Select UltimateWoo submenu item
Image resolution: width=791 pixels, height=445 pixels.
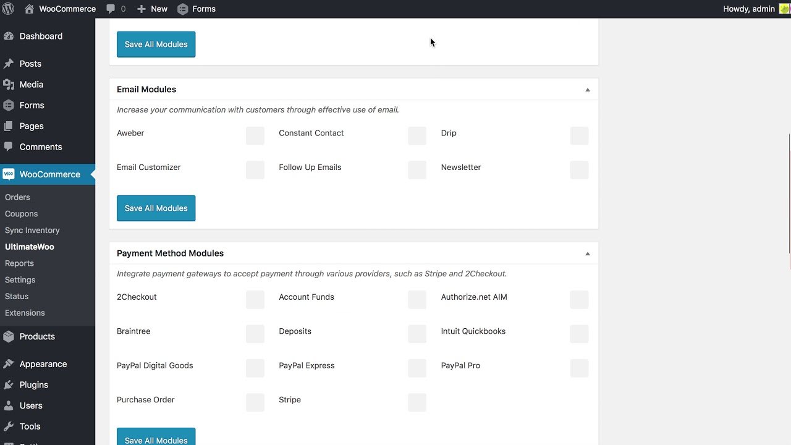(x=30, y=247)
